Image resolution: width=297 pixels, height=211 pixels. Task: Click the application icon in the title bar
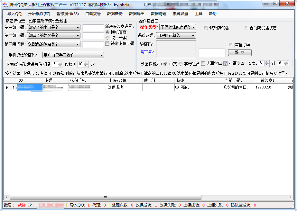(5, 5)
